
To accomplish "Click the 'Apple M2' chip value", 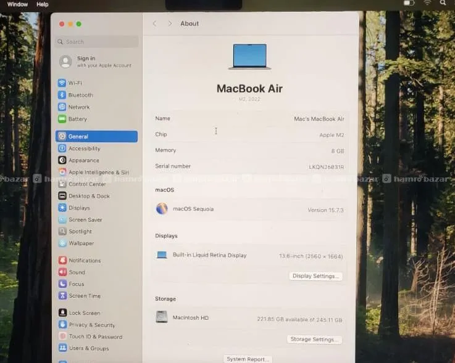I will coord(332,135).
